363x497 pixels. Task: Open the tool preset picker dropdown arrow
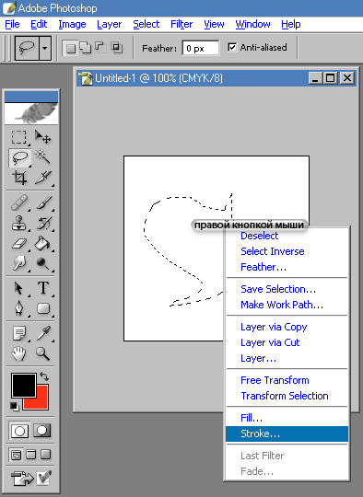coord(45,48)
